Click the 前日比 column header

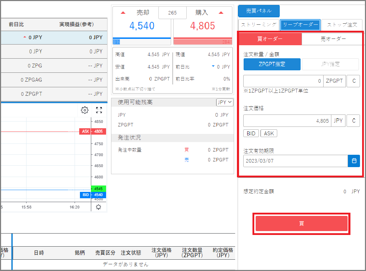coord(16,24)
